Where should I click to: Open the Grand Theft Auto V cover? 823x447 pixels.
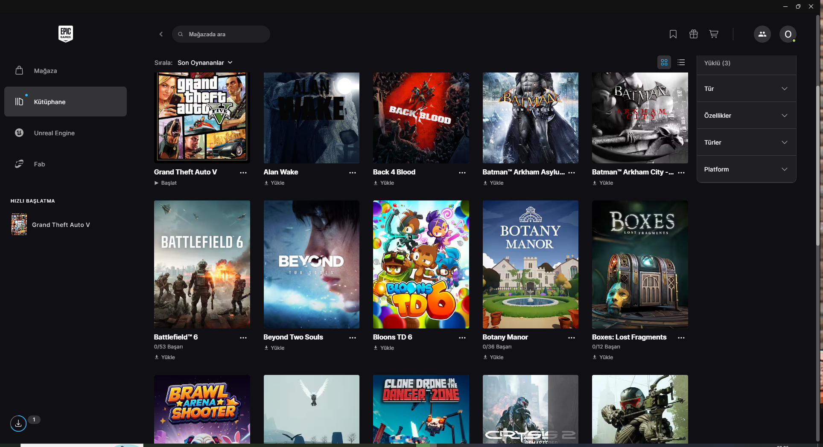[x=202, y=118]
